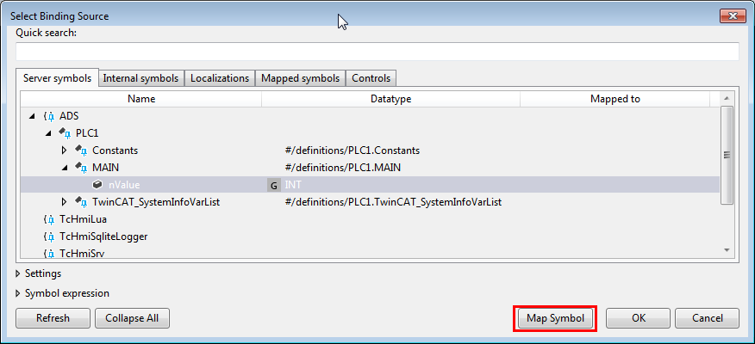This screenshot has width=755, height=344.
Task: Expand the Settings section
Action: click(18, 273)
